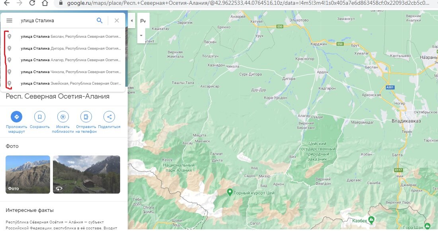Click the google.ru/maps address bar URL
This screenshot has height=231, width=438.
249,3
